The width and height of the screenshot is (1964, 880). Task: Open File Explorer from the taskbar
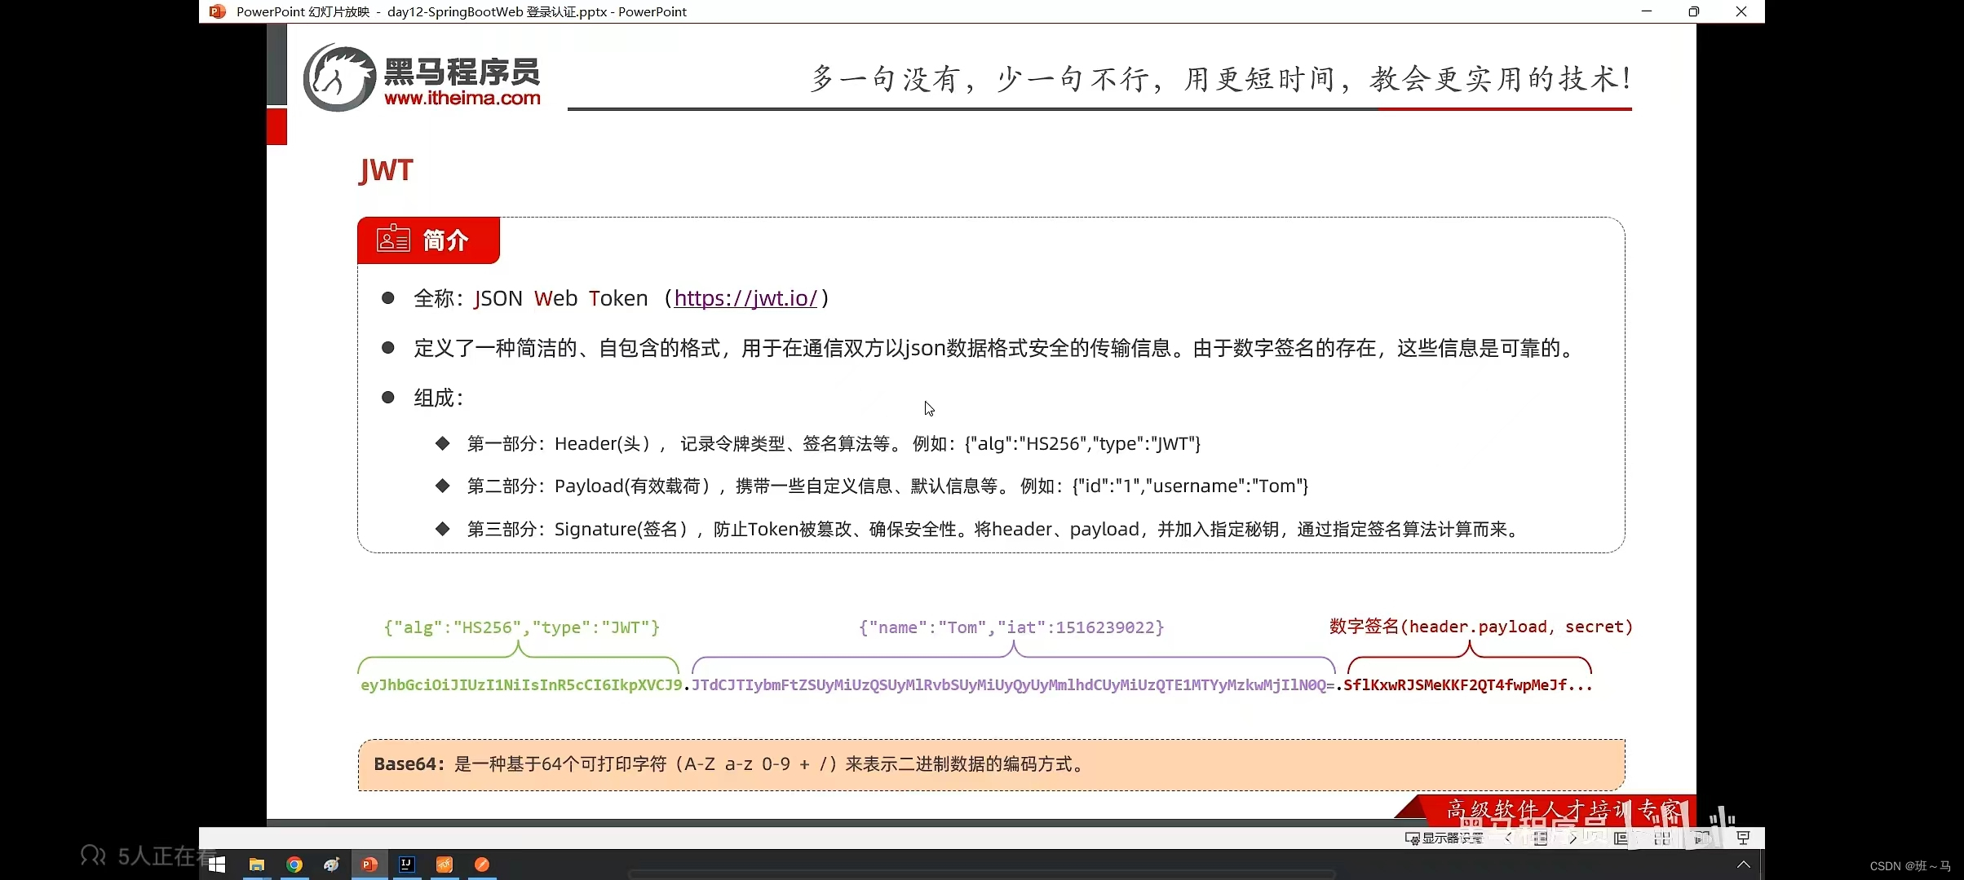256,865
